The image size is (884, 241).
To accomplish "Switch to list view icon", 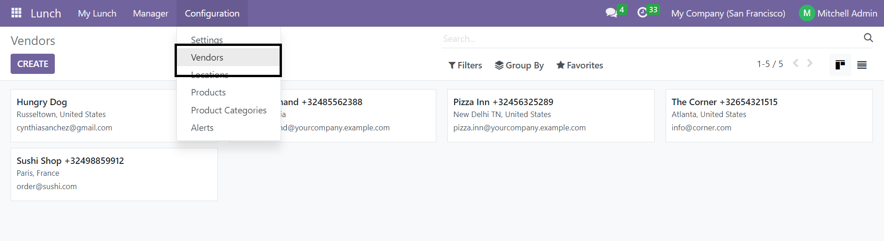I will (x=862, y=65).
